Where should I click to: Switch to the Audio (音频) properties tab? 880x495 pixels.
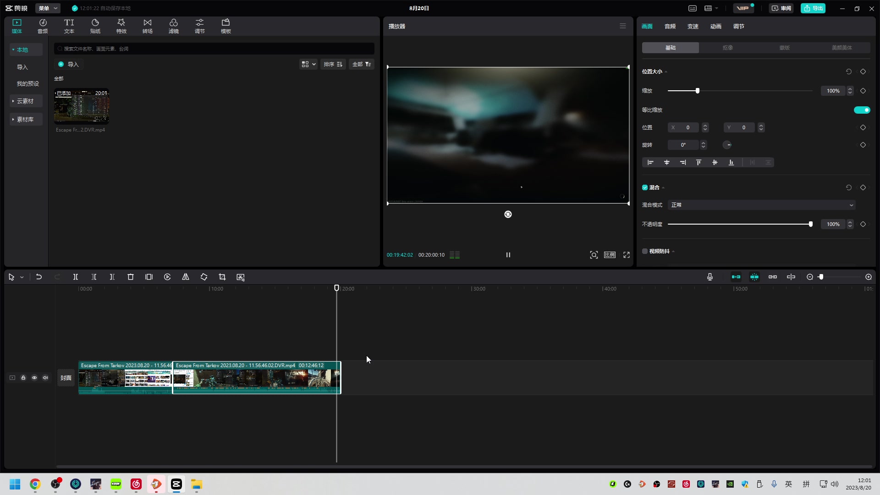click(x=670, y=26)
